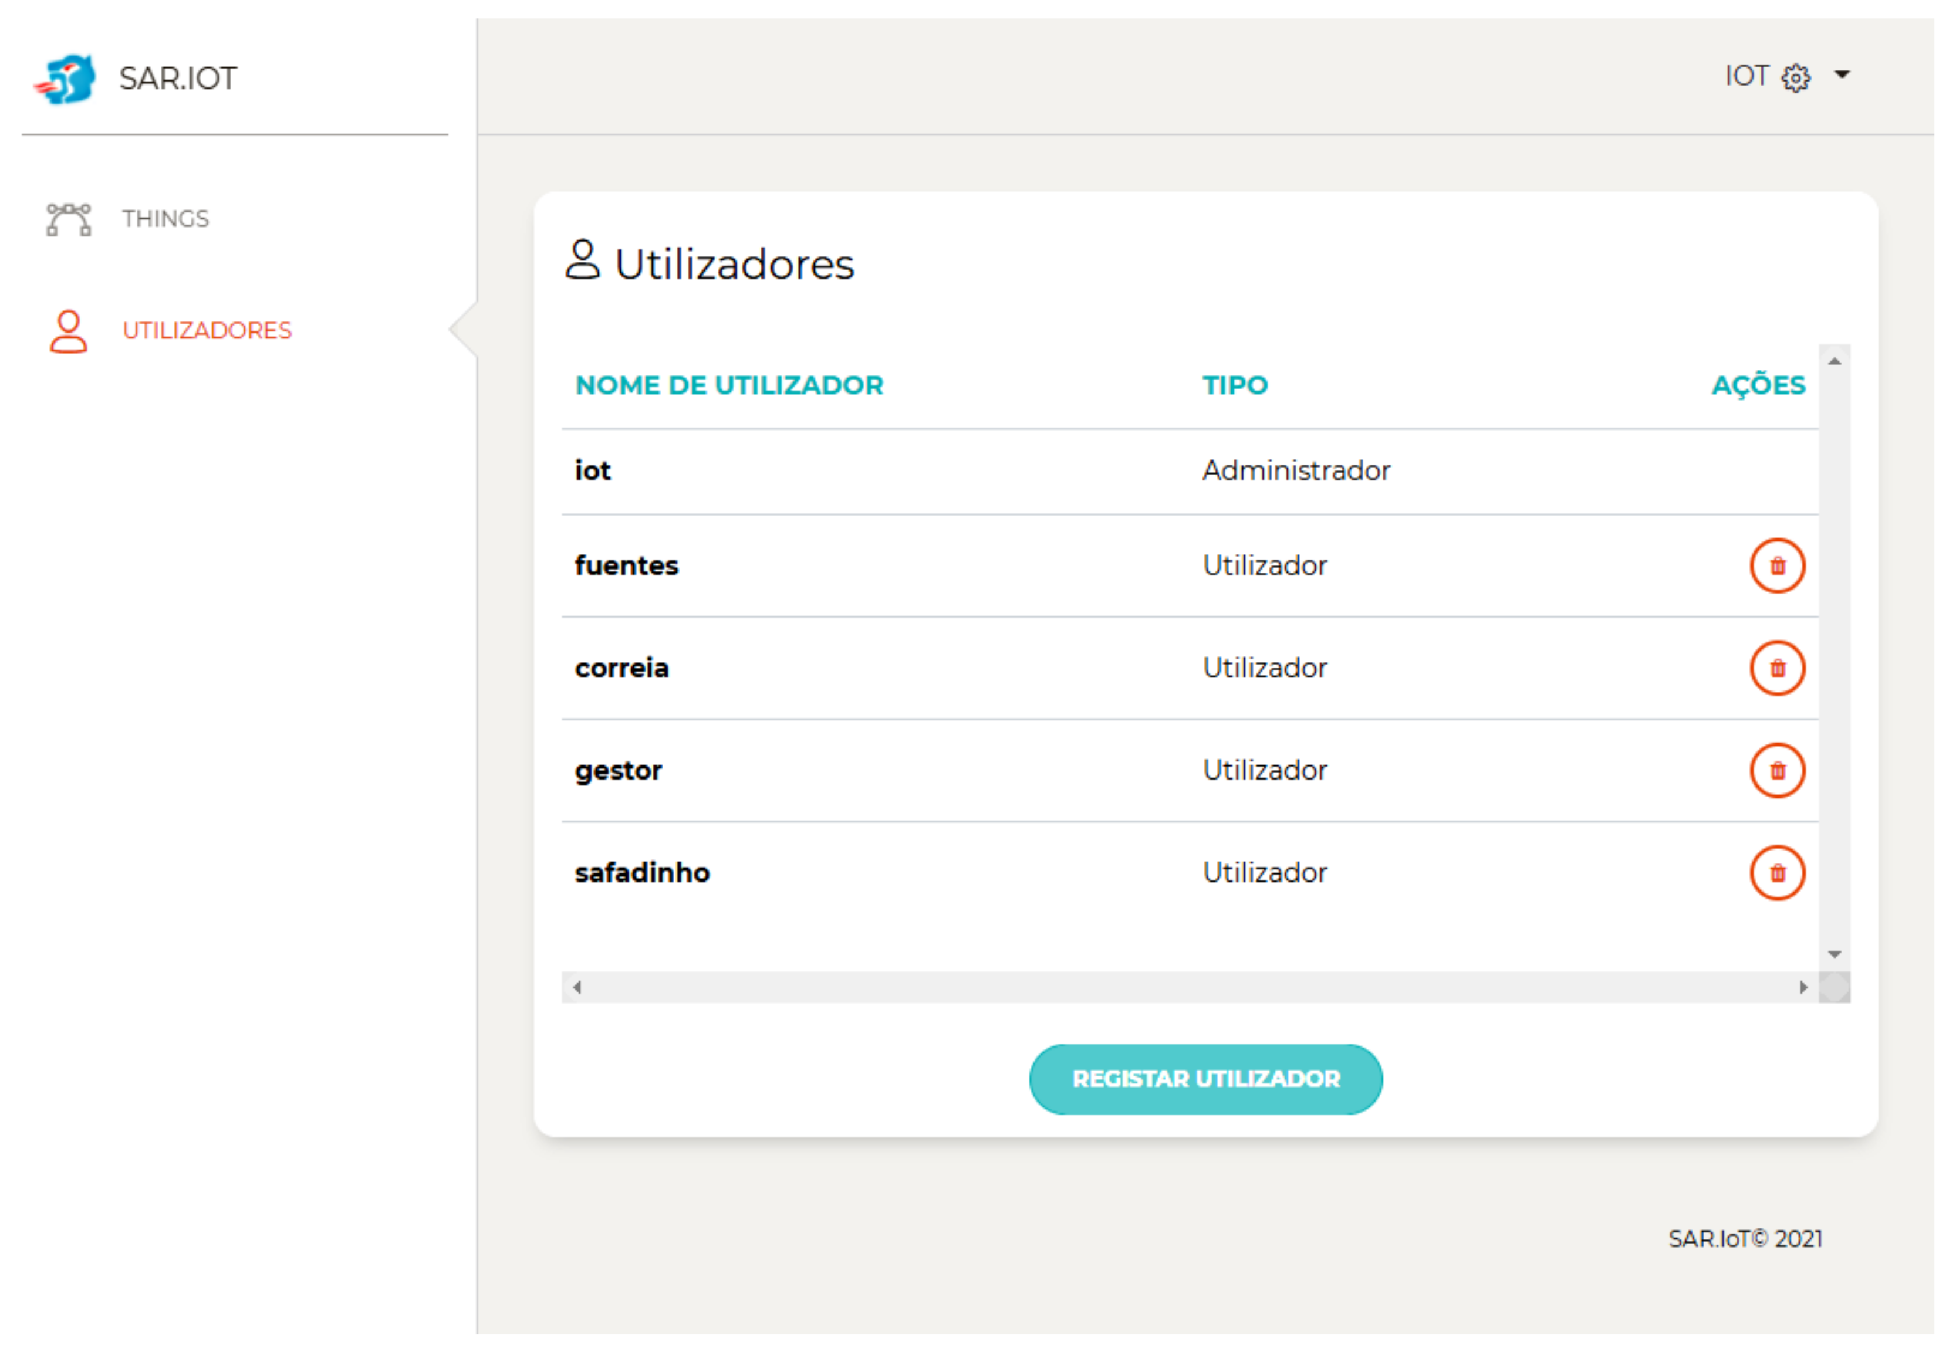Click the Things network icon in sidebar
Image resolution: width=1956 pixels, height=1355 pixels.
[68, 219]
